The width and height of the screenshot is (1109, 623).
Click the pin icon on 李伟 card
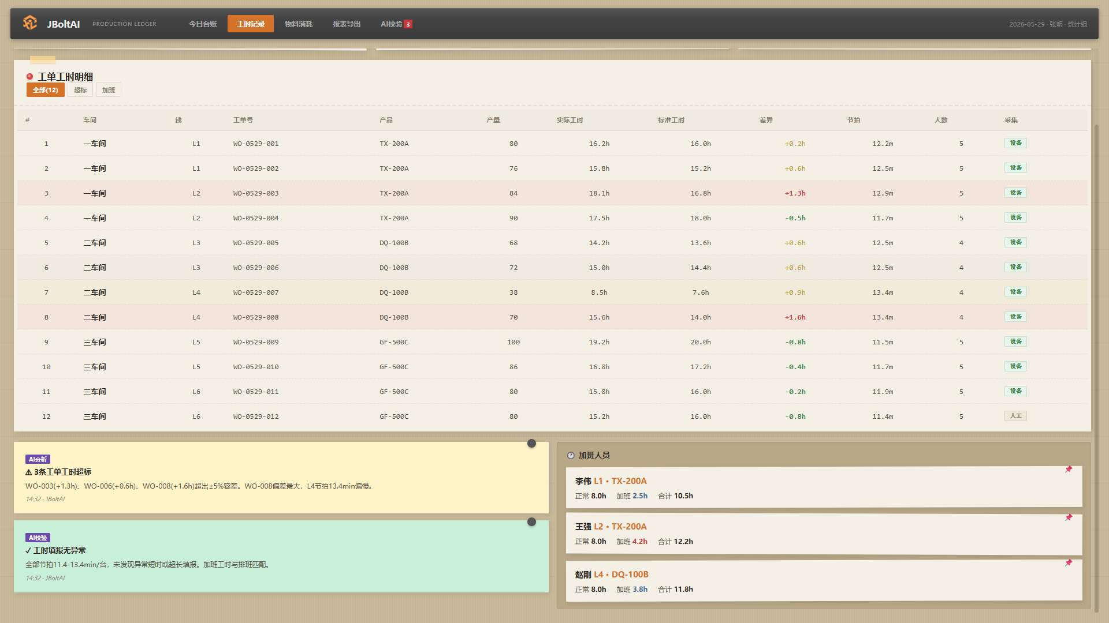point(1069,470)
